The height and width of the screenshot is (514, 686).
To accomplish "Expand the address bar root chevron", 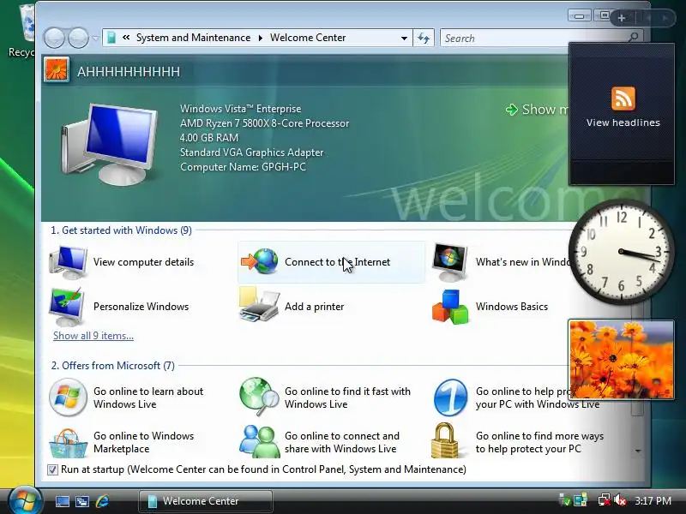I will [126, 38].
